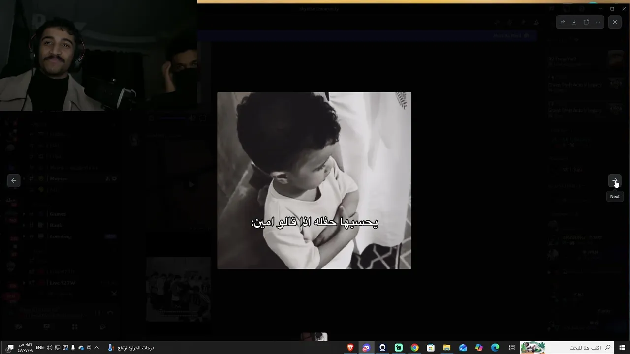
Task: Open Discord from the taskbar
Action: [x=366, y=348]
